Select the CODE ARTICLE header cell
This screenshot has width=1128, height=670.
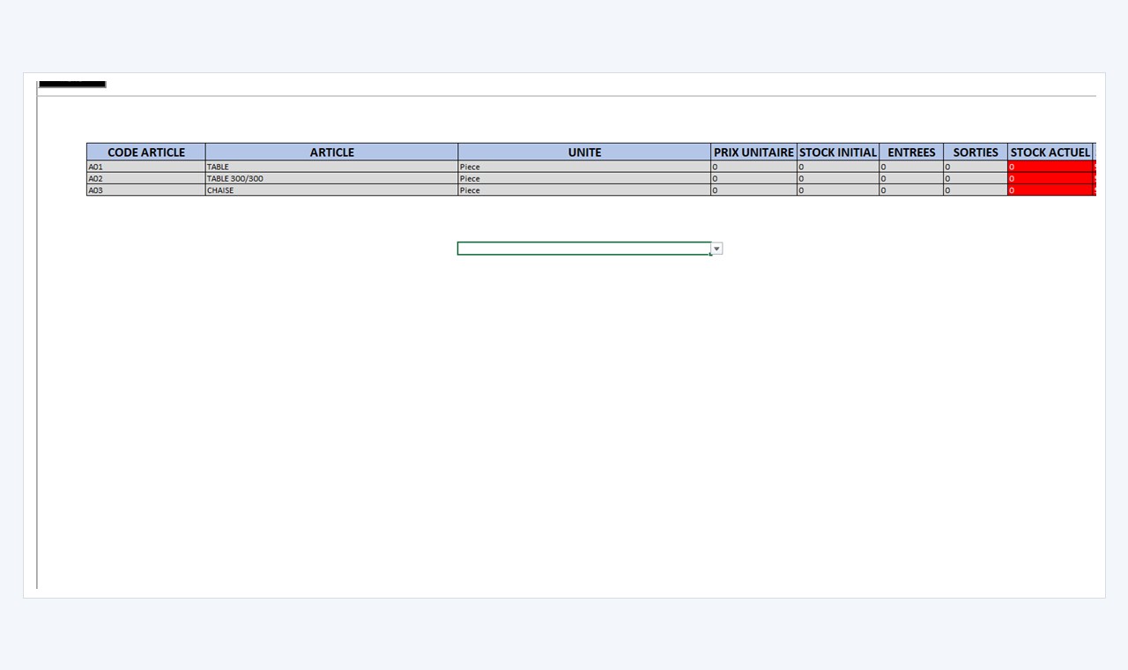point(146,153)
